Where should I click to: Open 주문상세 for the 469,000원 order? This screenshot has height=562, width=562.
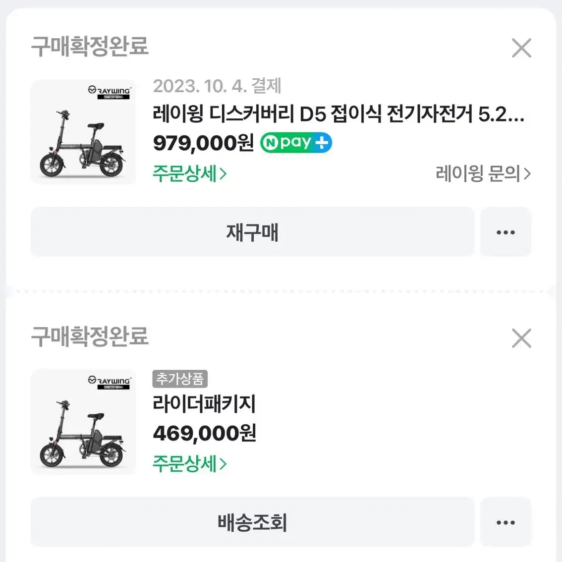point(190,463)
